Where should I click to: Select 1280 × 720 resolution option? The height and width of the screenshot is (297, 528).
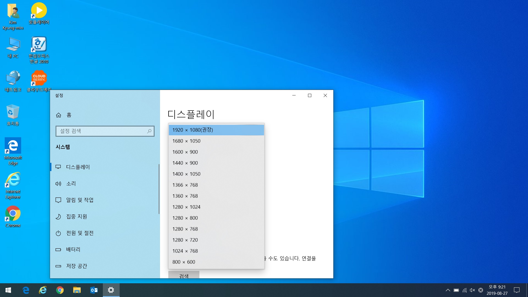(216, 240)
